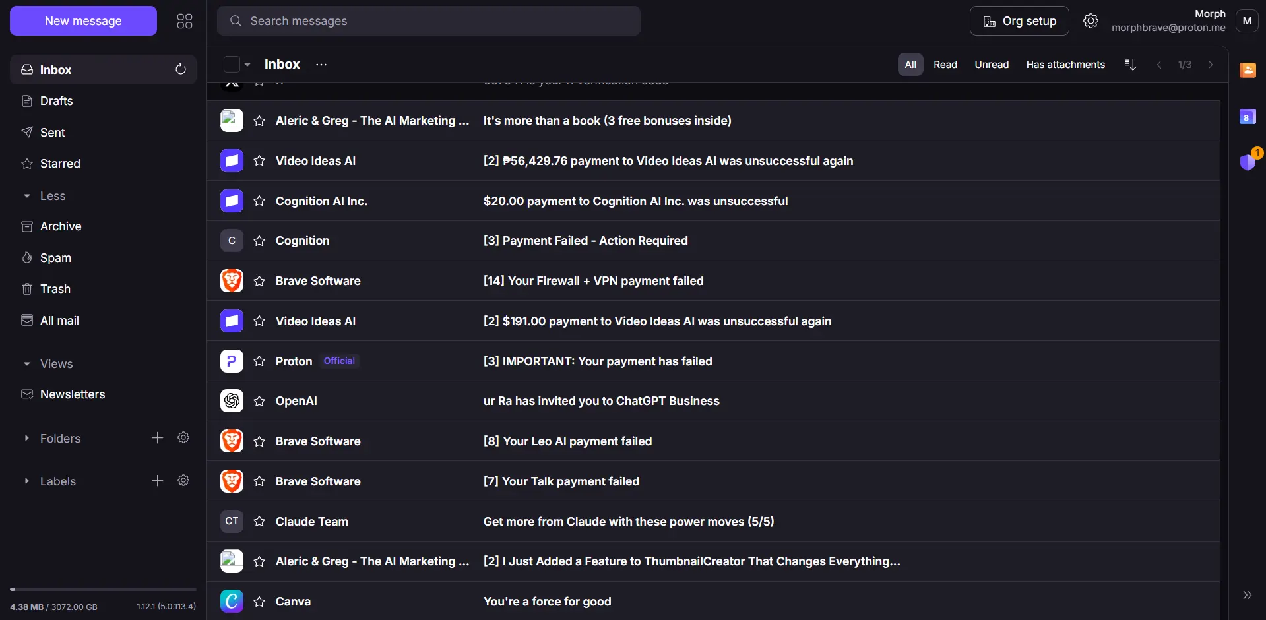Viewport: 1266px width, 620px height.
Task: Expand the Labels section
Action: [x=26, y=481]
